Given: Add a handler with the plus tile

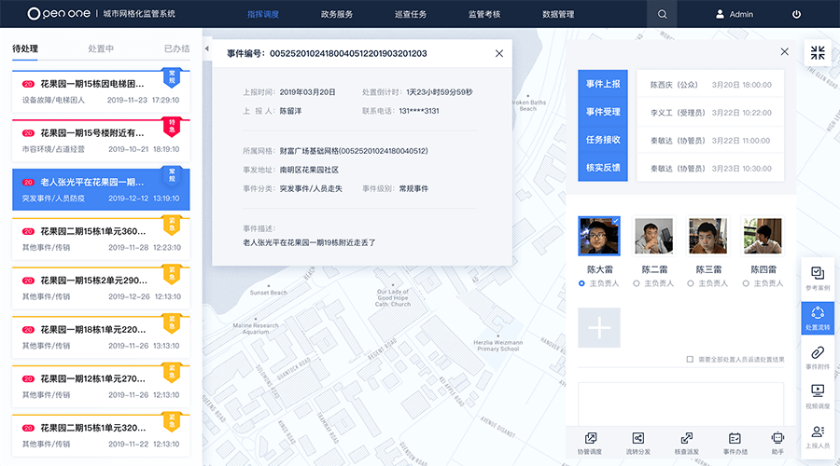Looking at the screenshot, I should click(598, 328).
